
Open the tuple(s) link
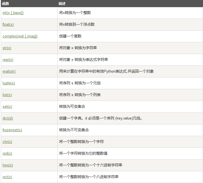click(x=9, y=83)
